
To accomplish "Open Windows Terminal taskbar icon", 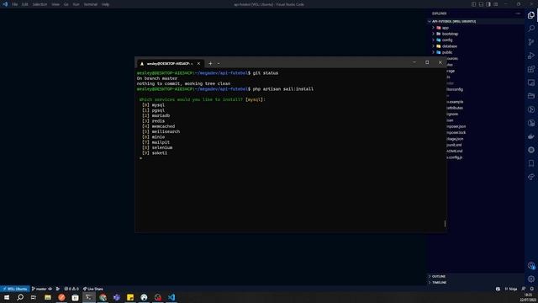I will 89,297.
